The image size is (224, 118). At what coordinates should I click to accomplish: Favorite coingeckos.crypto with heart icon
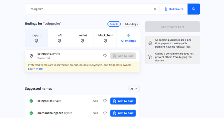click(x=105, y=101)
